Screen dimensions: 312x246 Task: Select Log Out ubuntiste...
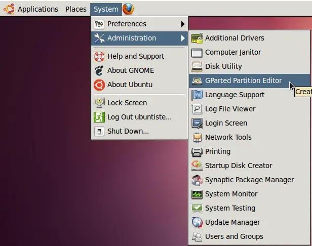point(139,117)
